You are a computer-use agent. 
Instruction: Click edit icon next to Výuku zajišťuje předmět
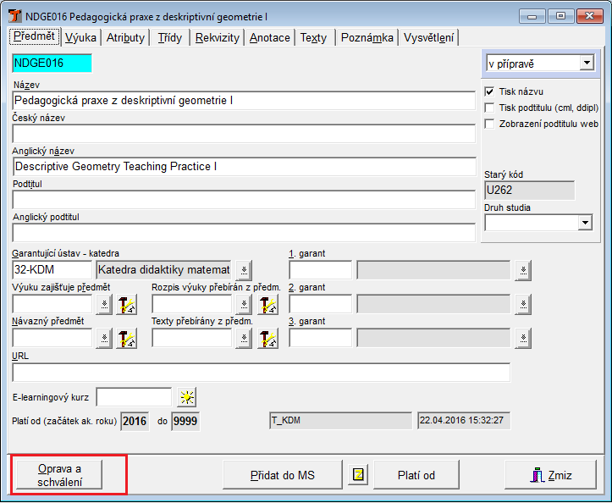click(127, 305)
